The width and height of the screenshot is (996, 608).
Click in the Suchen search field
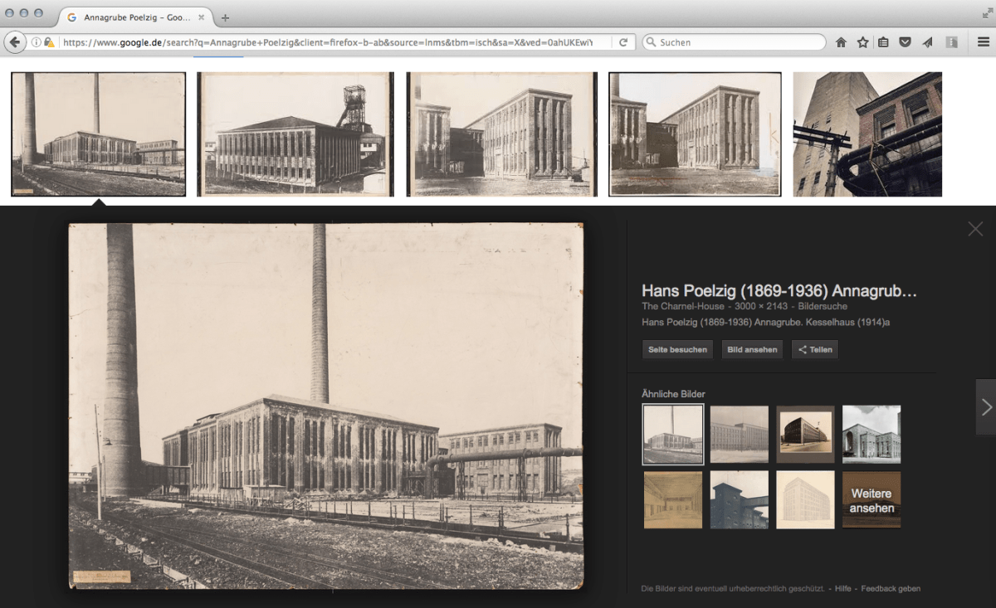(x=739, y=42)
